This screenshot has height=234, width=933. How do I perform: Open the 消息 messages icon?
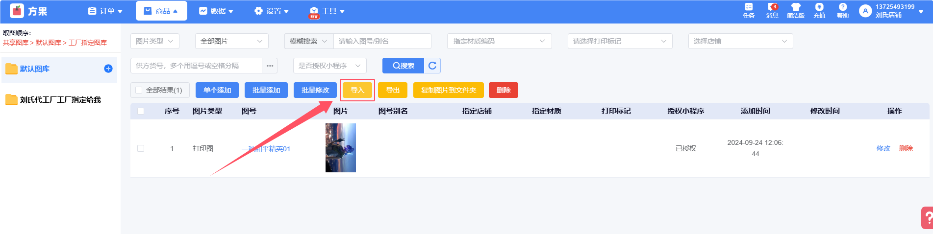(x=772, y=11)
